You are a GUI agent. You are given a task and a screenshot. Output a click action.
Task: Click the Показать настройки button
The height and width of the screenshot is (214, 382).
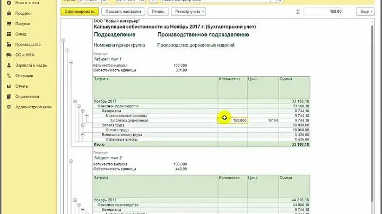click(123, 12)
